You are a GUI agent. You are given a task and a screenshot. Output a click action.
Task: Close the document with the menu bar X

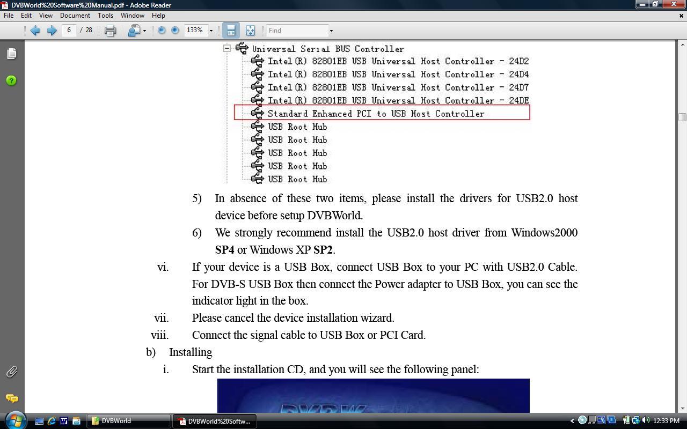pos(681,16)
